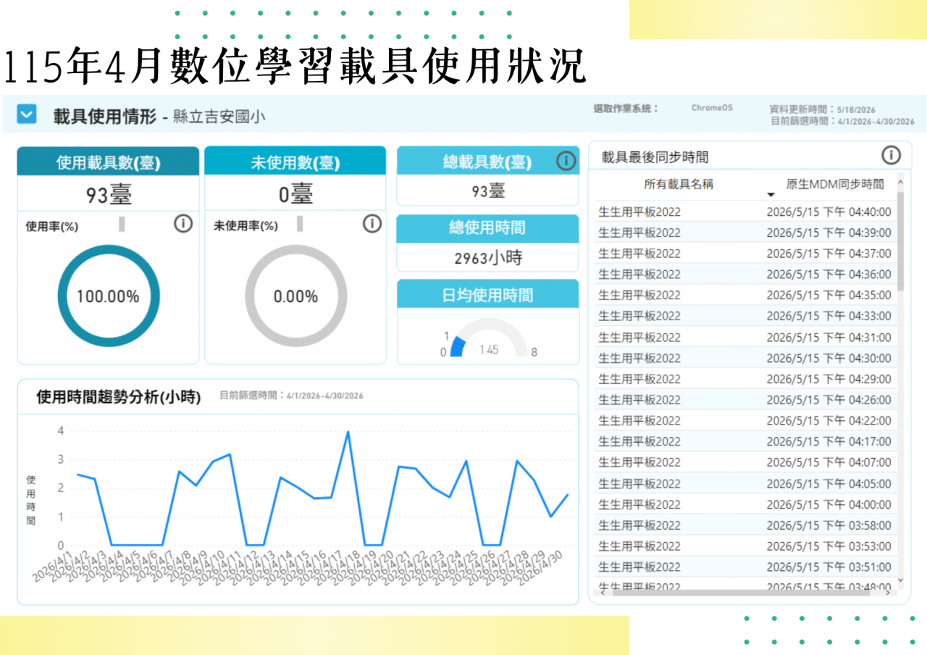The height and width of the screenshot is (655, 927).
Task: Select row synced at 下午 04:33:00
Action: pos(745,316)
